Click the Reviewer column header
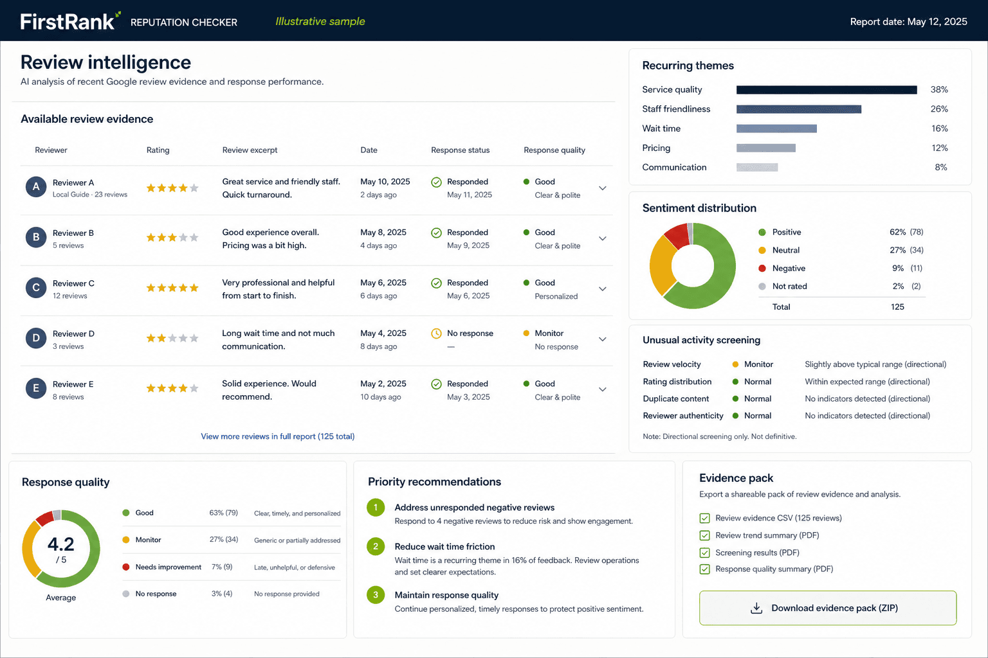988x658 pixels. (x=51, y=150)
